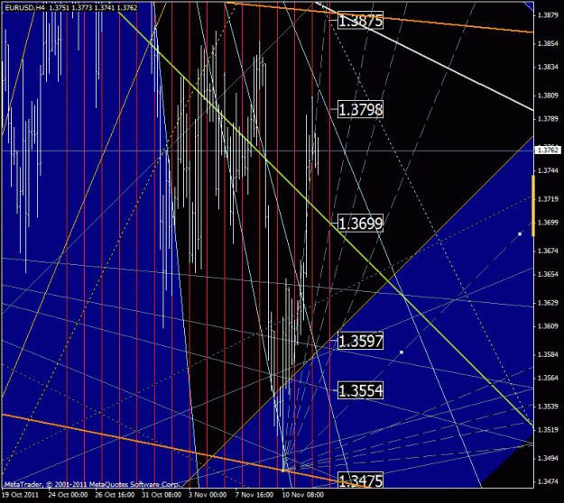Click the 1.3609 value on price scale
Screen dimensions: 564x503
point(548,326)
